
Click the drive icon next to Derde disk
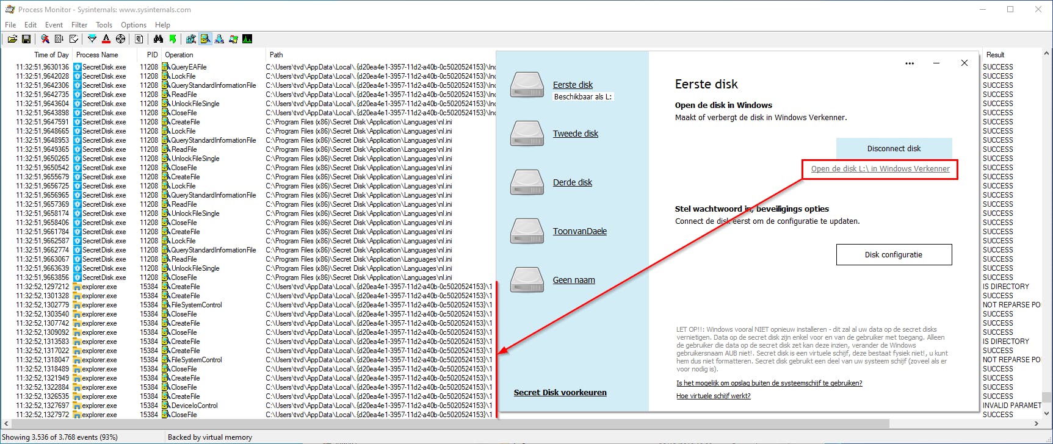(527, 182)
